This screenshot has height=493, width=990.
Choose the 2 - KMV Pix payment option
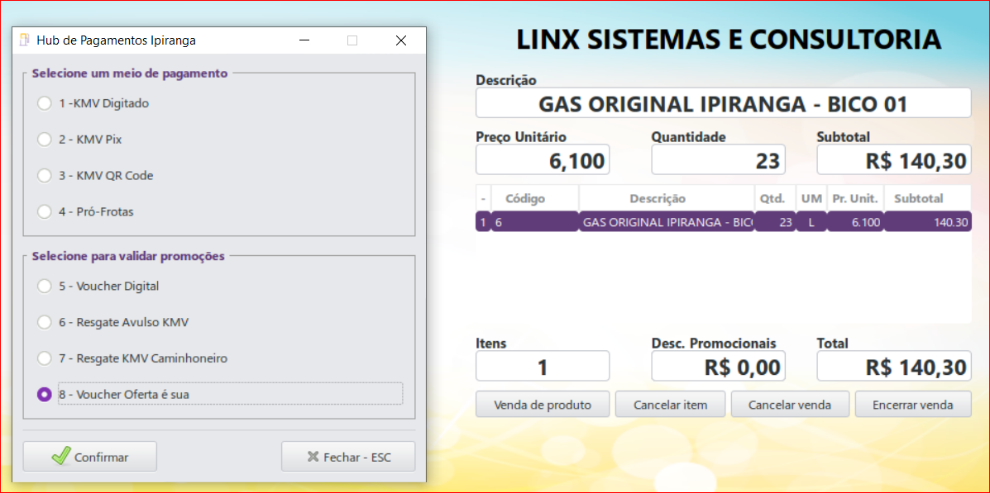point(44,140)
